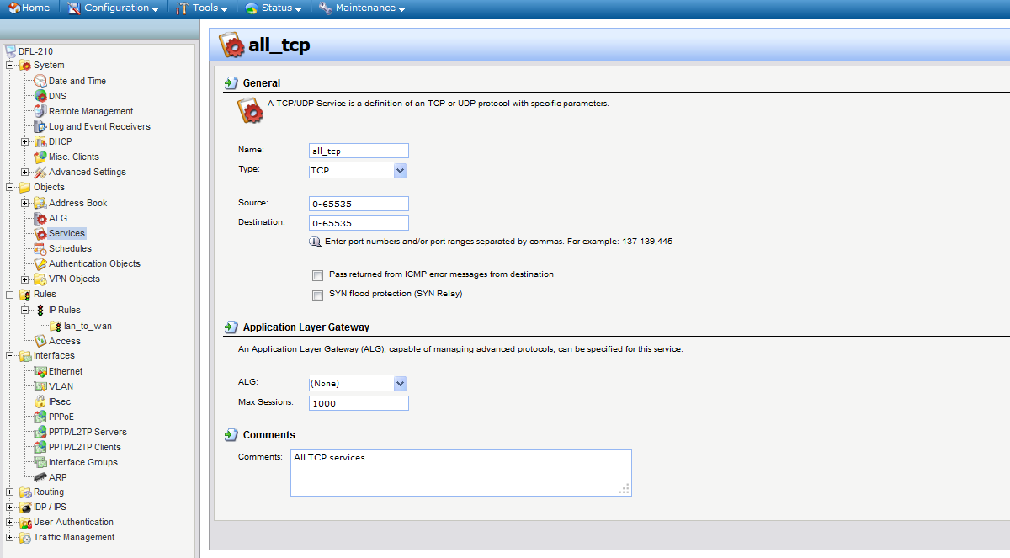Expand the Traffic Management tree node
The image size is (1010, 558).
point(10,537)
